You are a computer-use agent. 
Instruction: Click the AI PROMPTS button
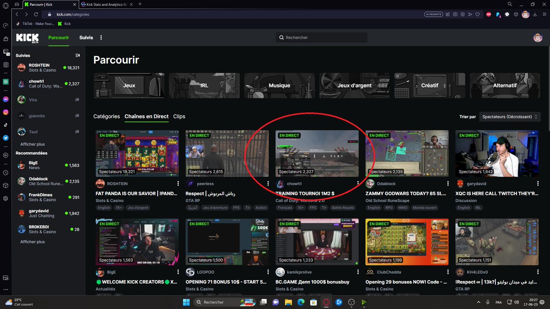coord(433,14)
